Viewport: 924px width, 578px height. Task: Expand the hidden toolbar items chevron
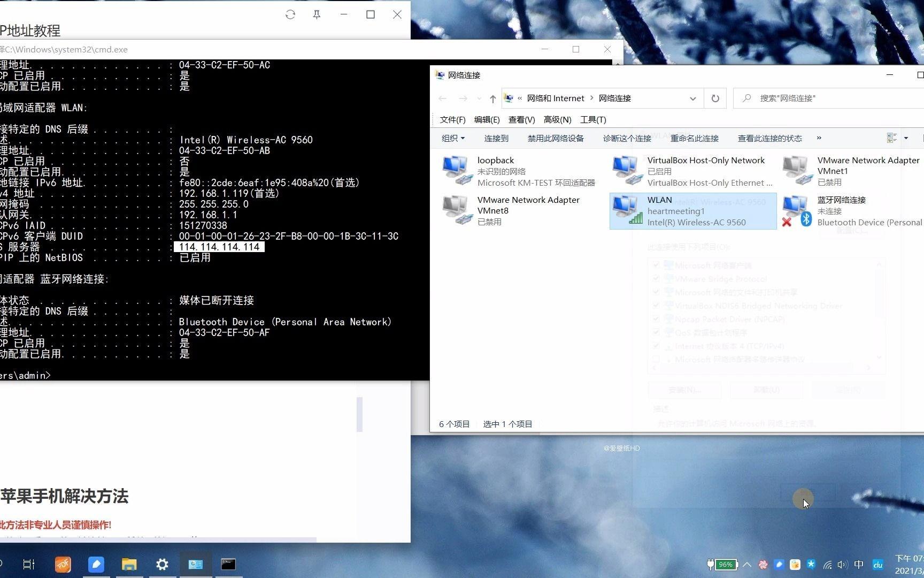coord(819,138)
